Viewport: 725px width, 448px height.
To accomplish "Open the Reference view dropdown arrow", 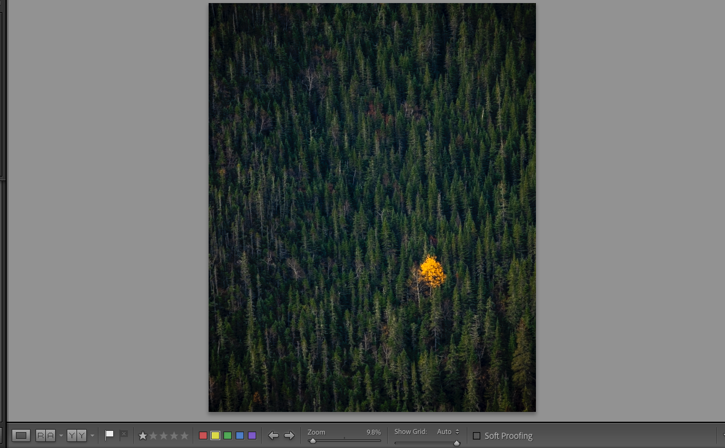I will pyautogui.click(x=60, y=435).
